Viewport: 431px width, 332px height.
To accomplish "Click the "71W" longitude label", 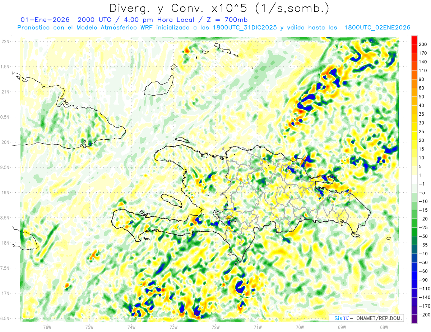I will (x=258, y=327).
